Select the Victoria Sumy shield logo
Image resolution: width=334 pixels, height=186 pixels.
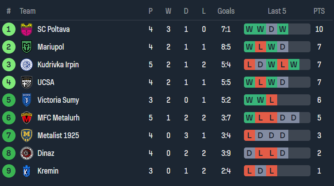27,100
